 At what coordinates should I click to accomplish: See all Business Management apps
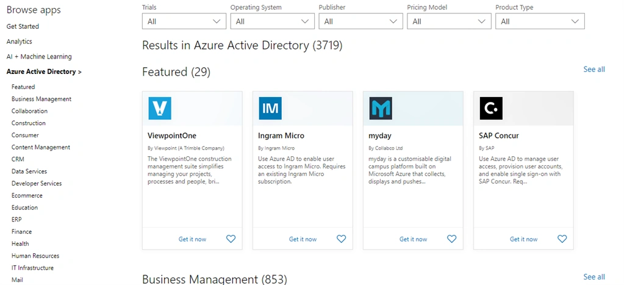594,277
